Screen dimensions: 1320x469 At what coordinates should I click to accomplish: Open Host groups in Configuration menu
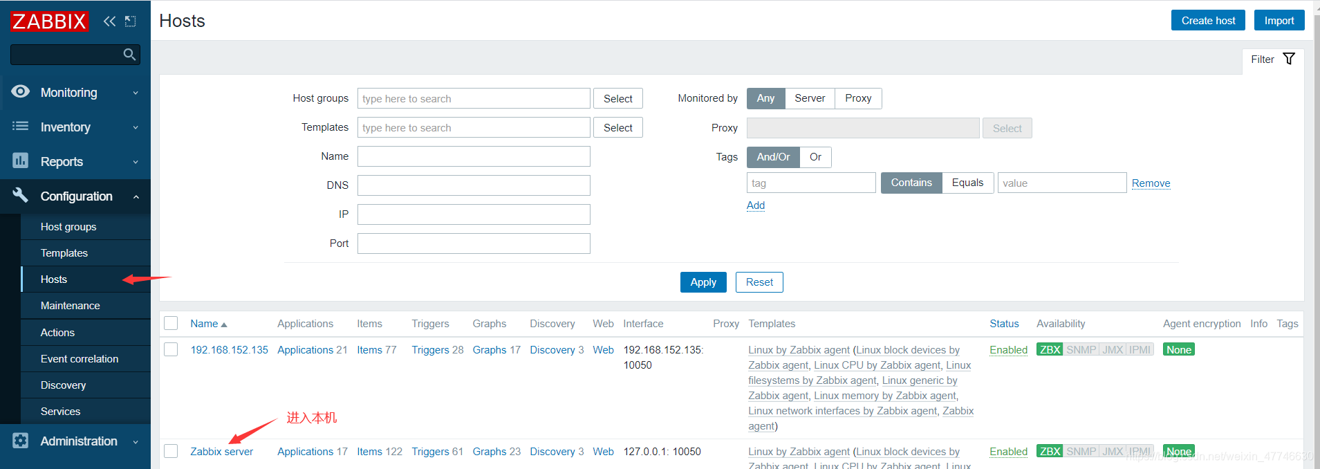coord(86,227)
